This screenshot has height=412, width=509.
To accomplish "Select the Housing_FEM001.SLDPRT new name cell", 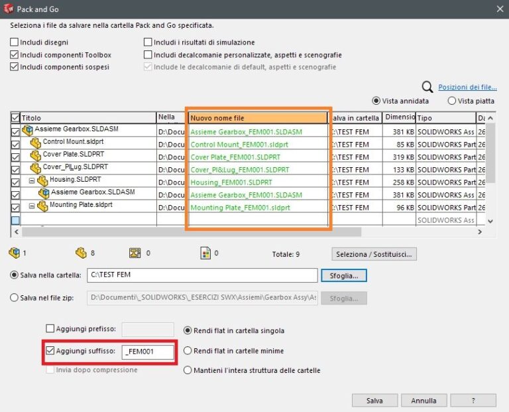I will pyautogui.click(x=258, y=182).
